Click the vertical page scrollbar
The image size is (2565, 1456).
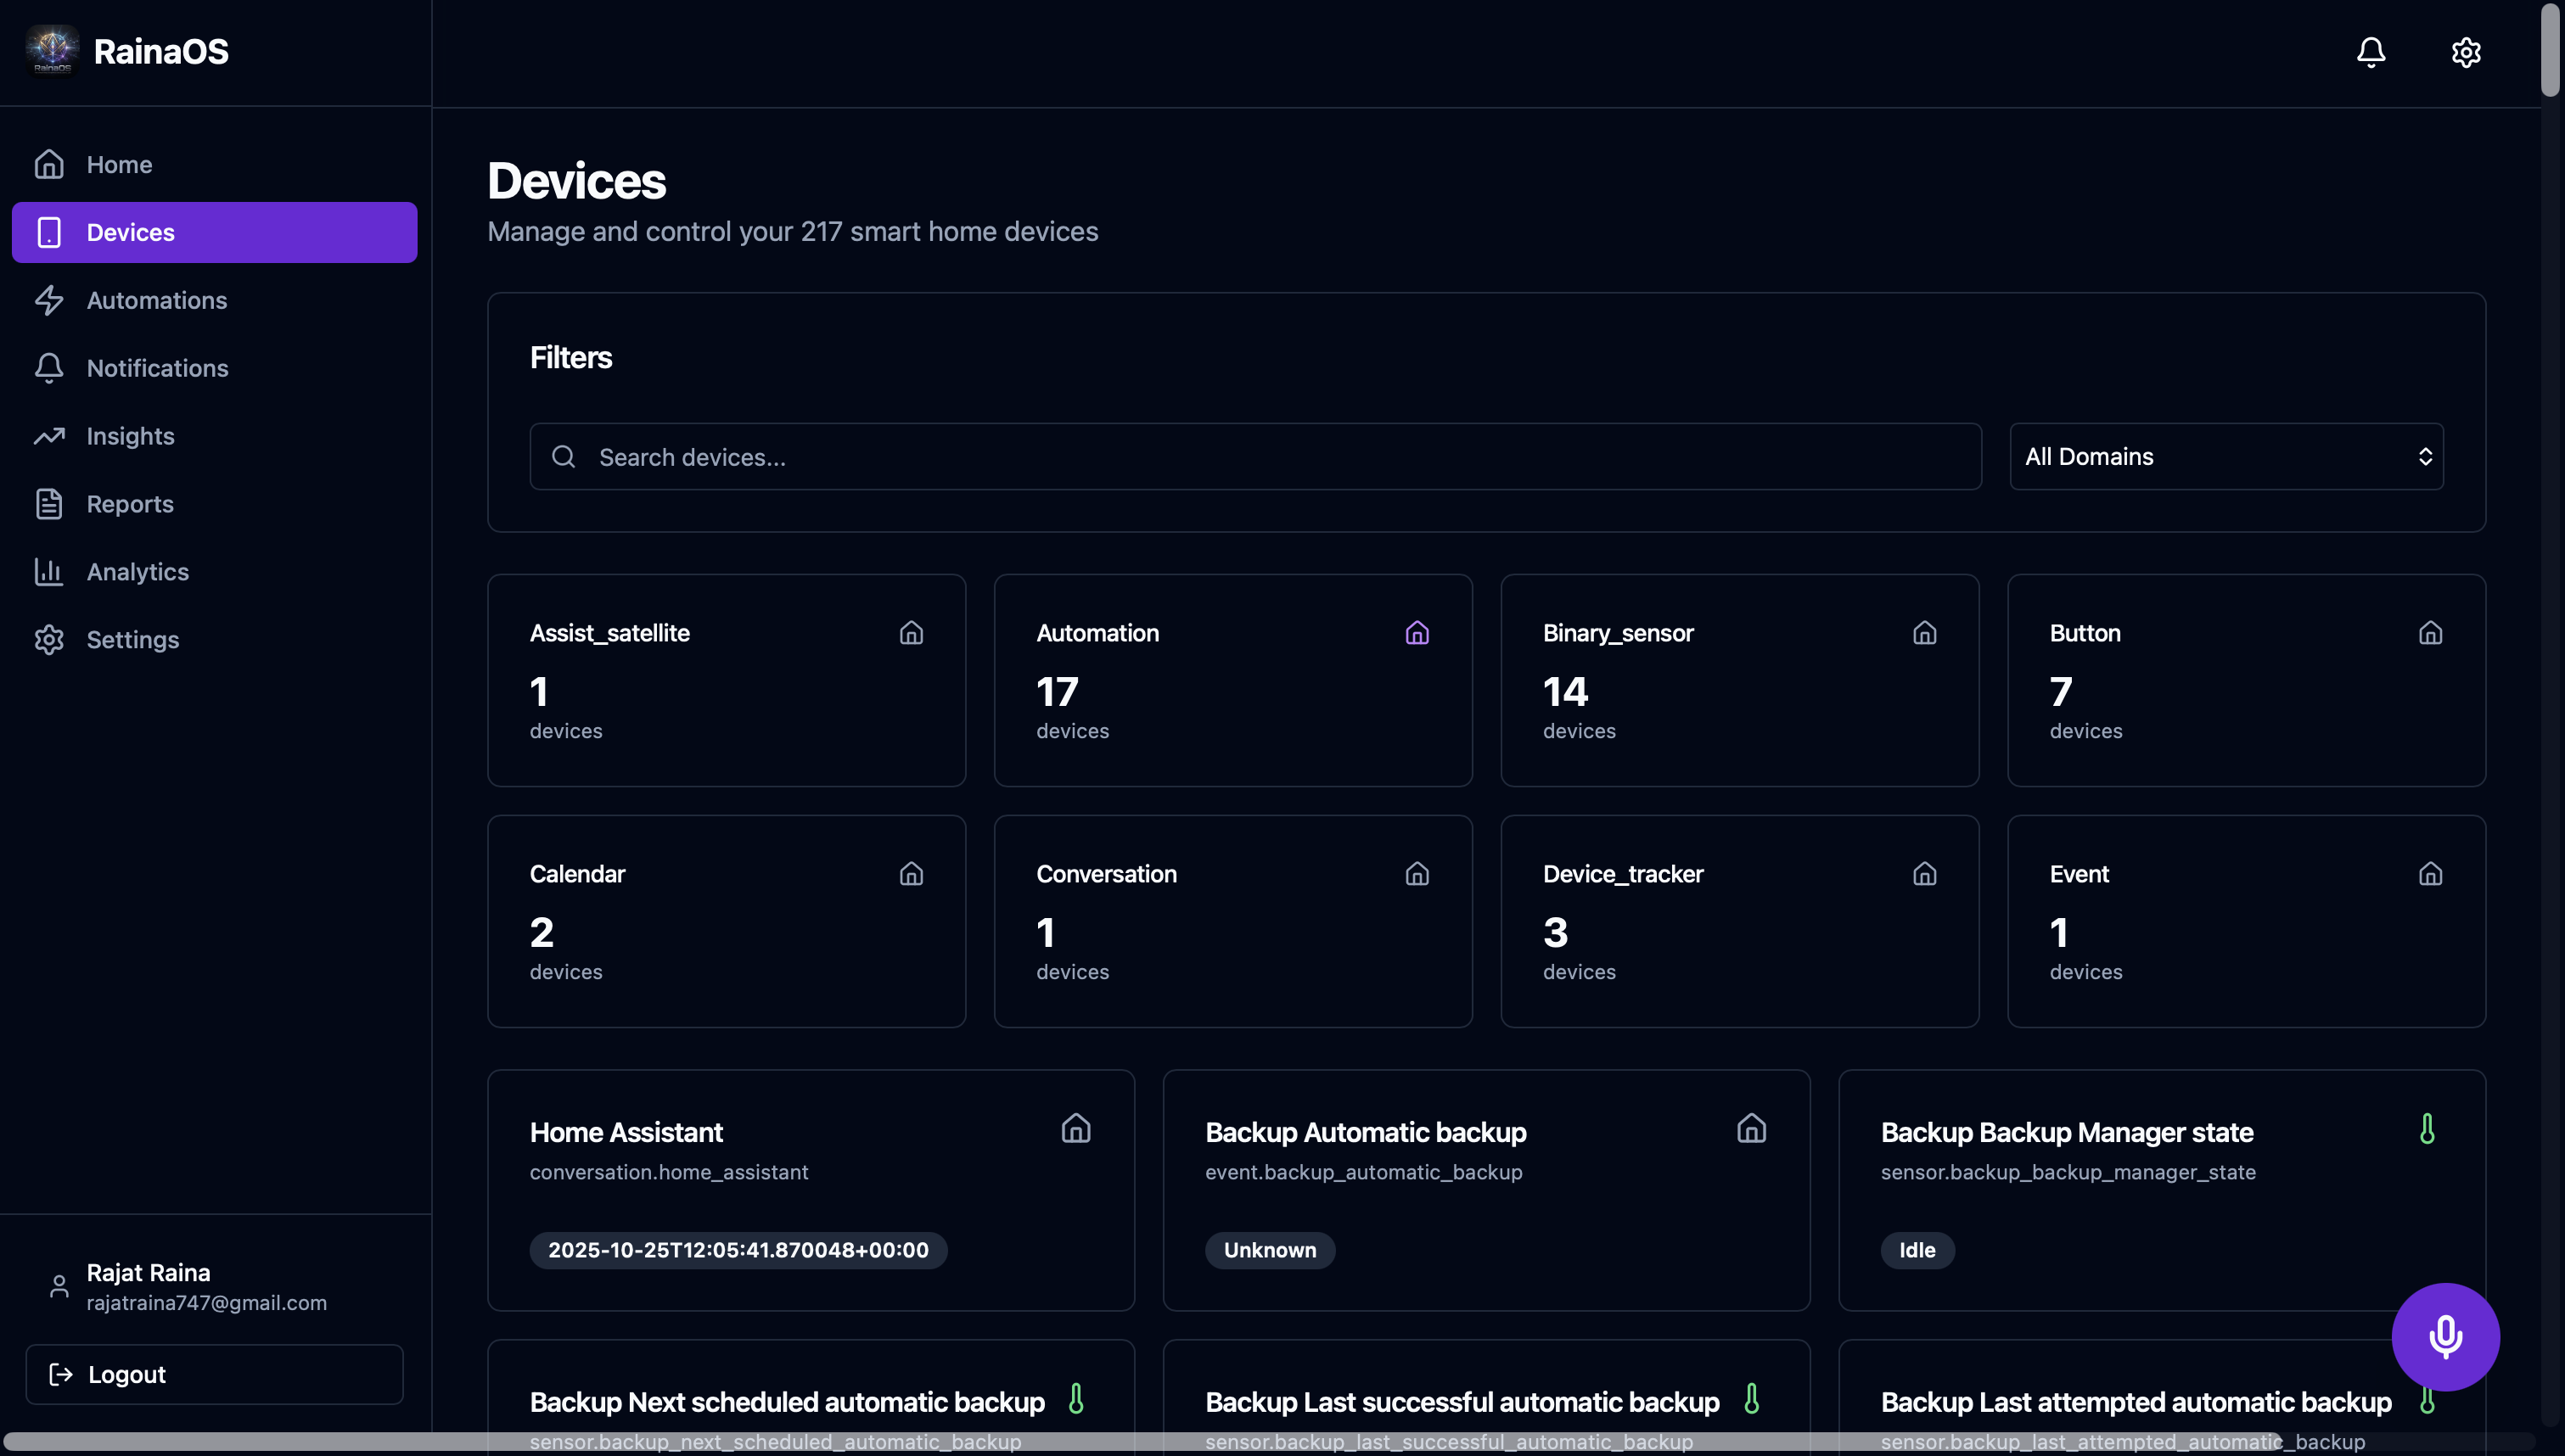click(x=2551, y=50)
